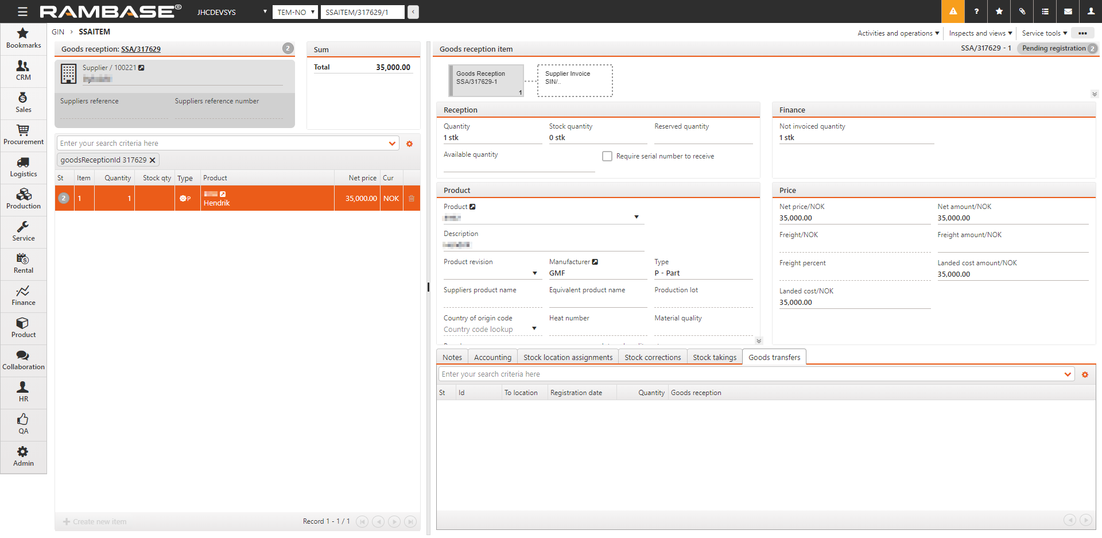Click the alert warning icon in header
Viewport: 1102px width, 538px height.
coord(953,11)
